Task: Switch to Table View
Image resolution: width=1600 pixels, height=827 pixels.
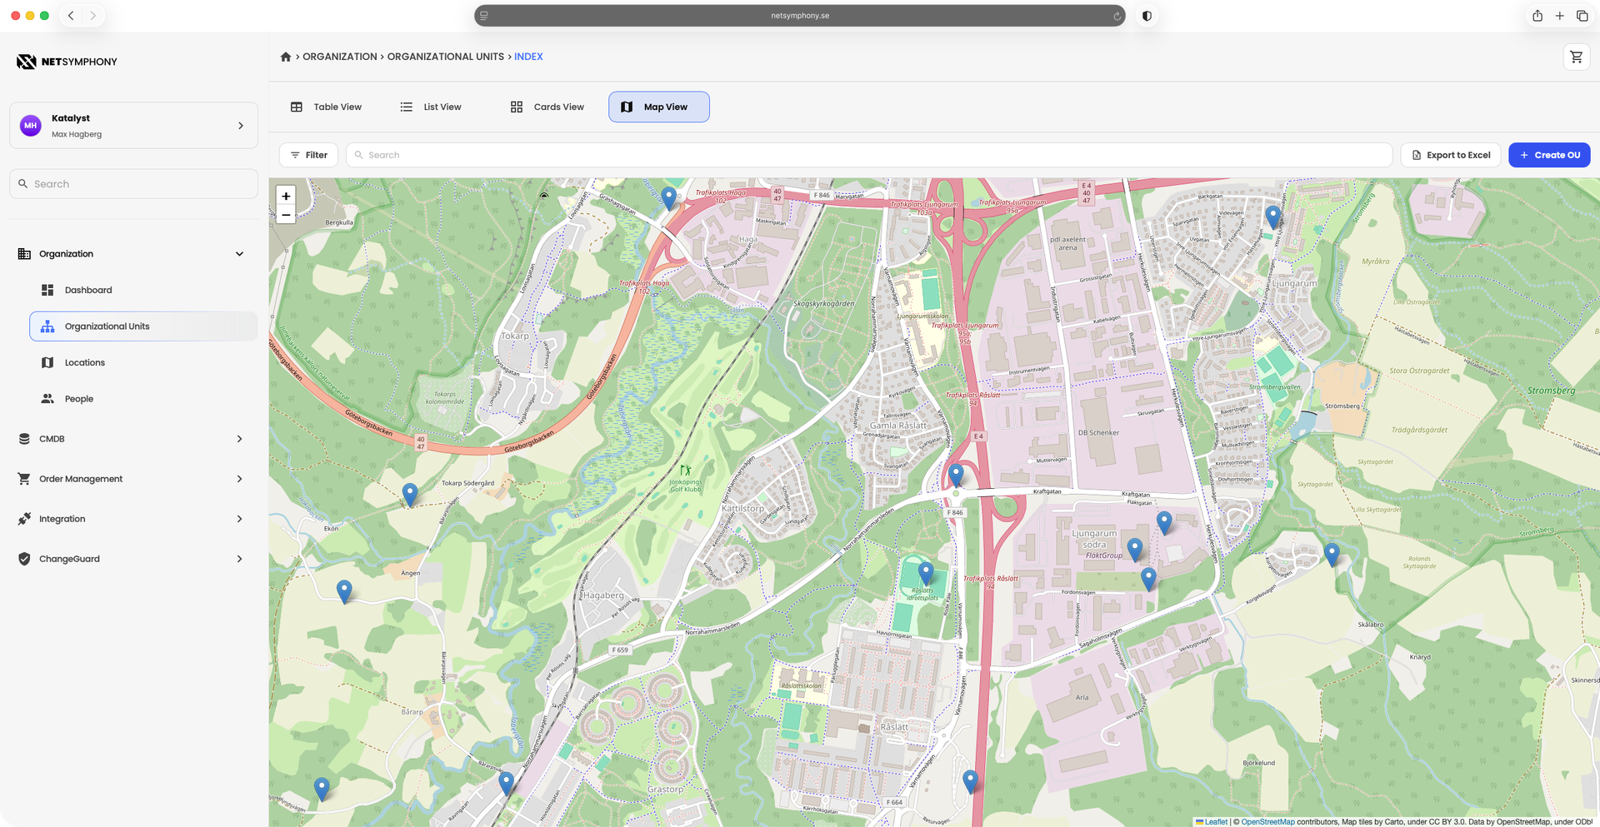Action: (326, 107)
